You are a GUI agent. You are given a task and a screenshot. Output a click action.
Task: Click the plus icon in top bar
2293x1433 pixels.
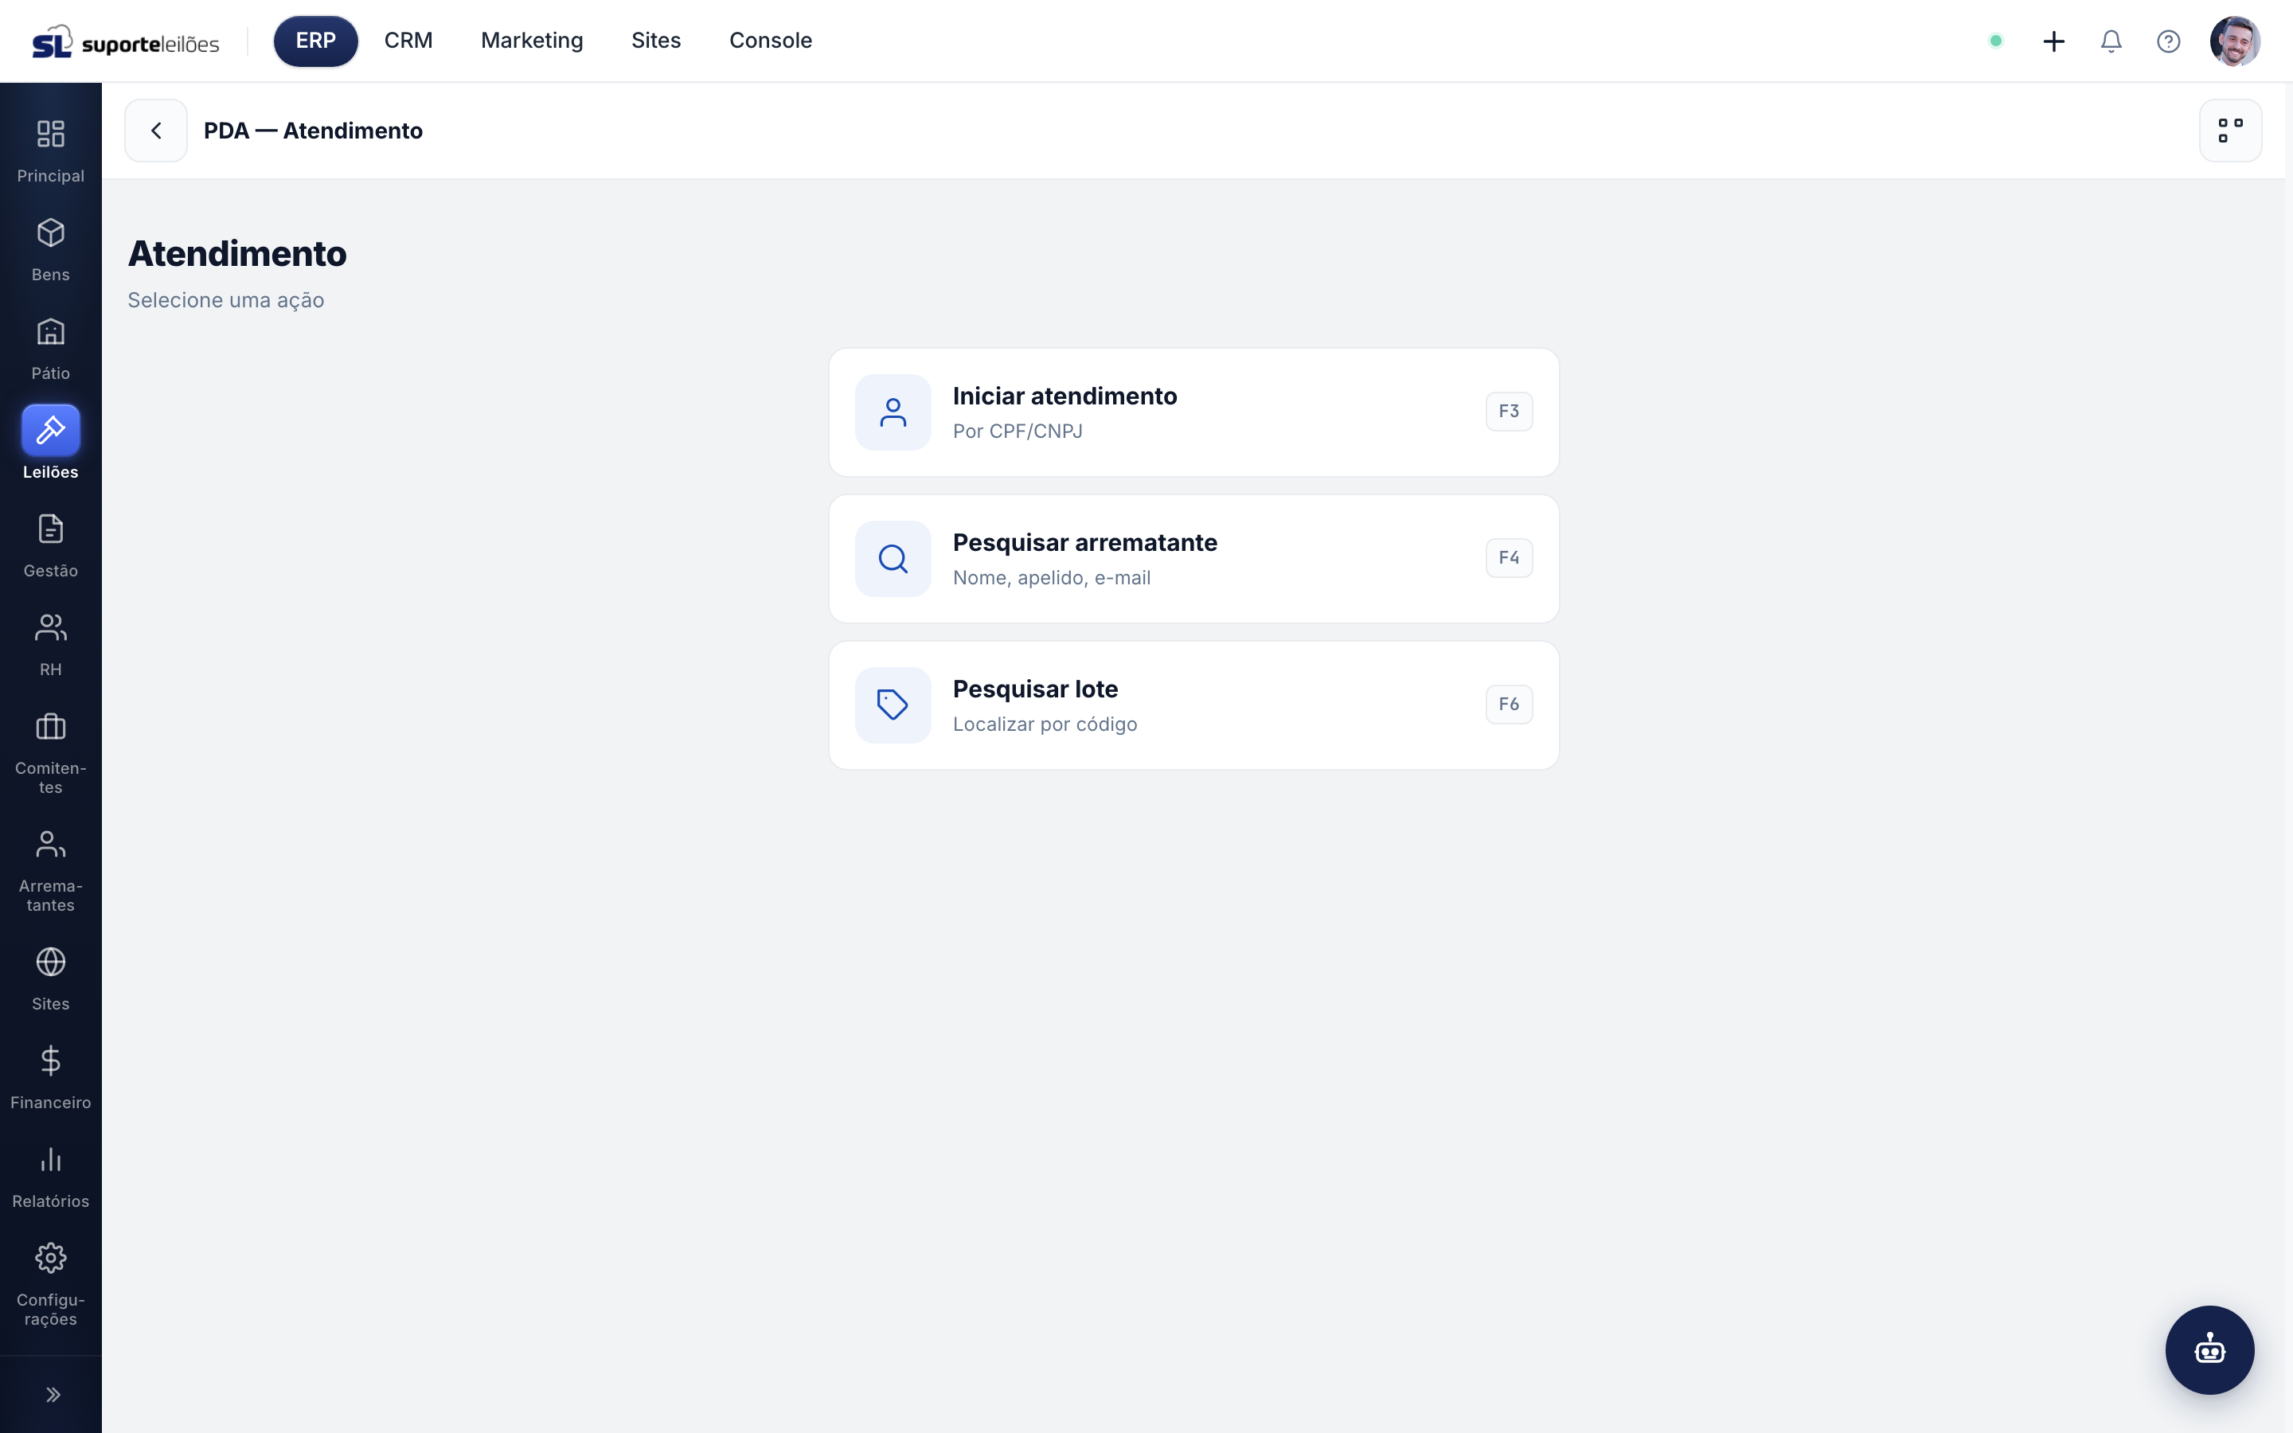pos(2053,41)
